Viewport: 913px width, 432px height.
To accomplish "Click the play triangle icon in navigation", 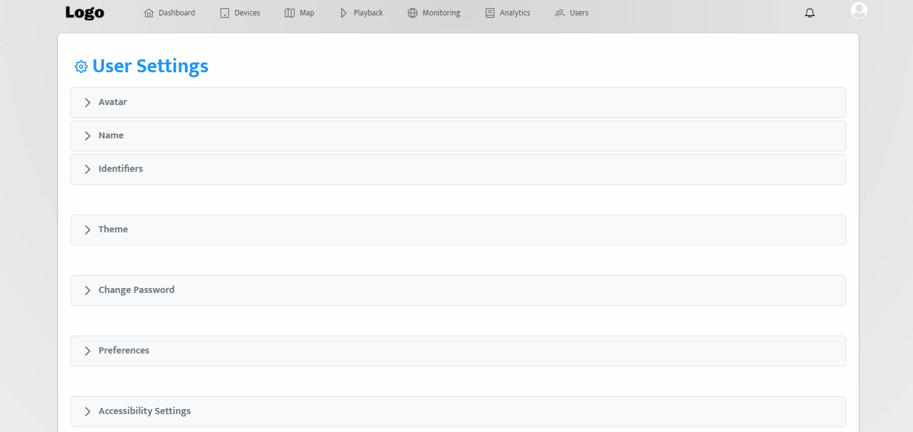I will tap(343, 13).
